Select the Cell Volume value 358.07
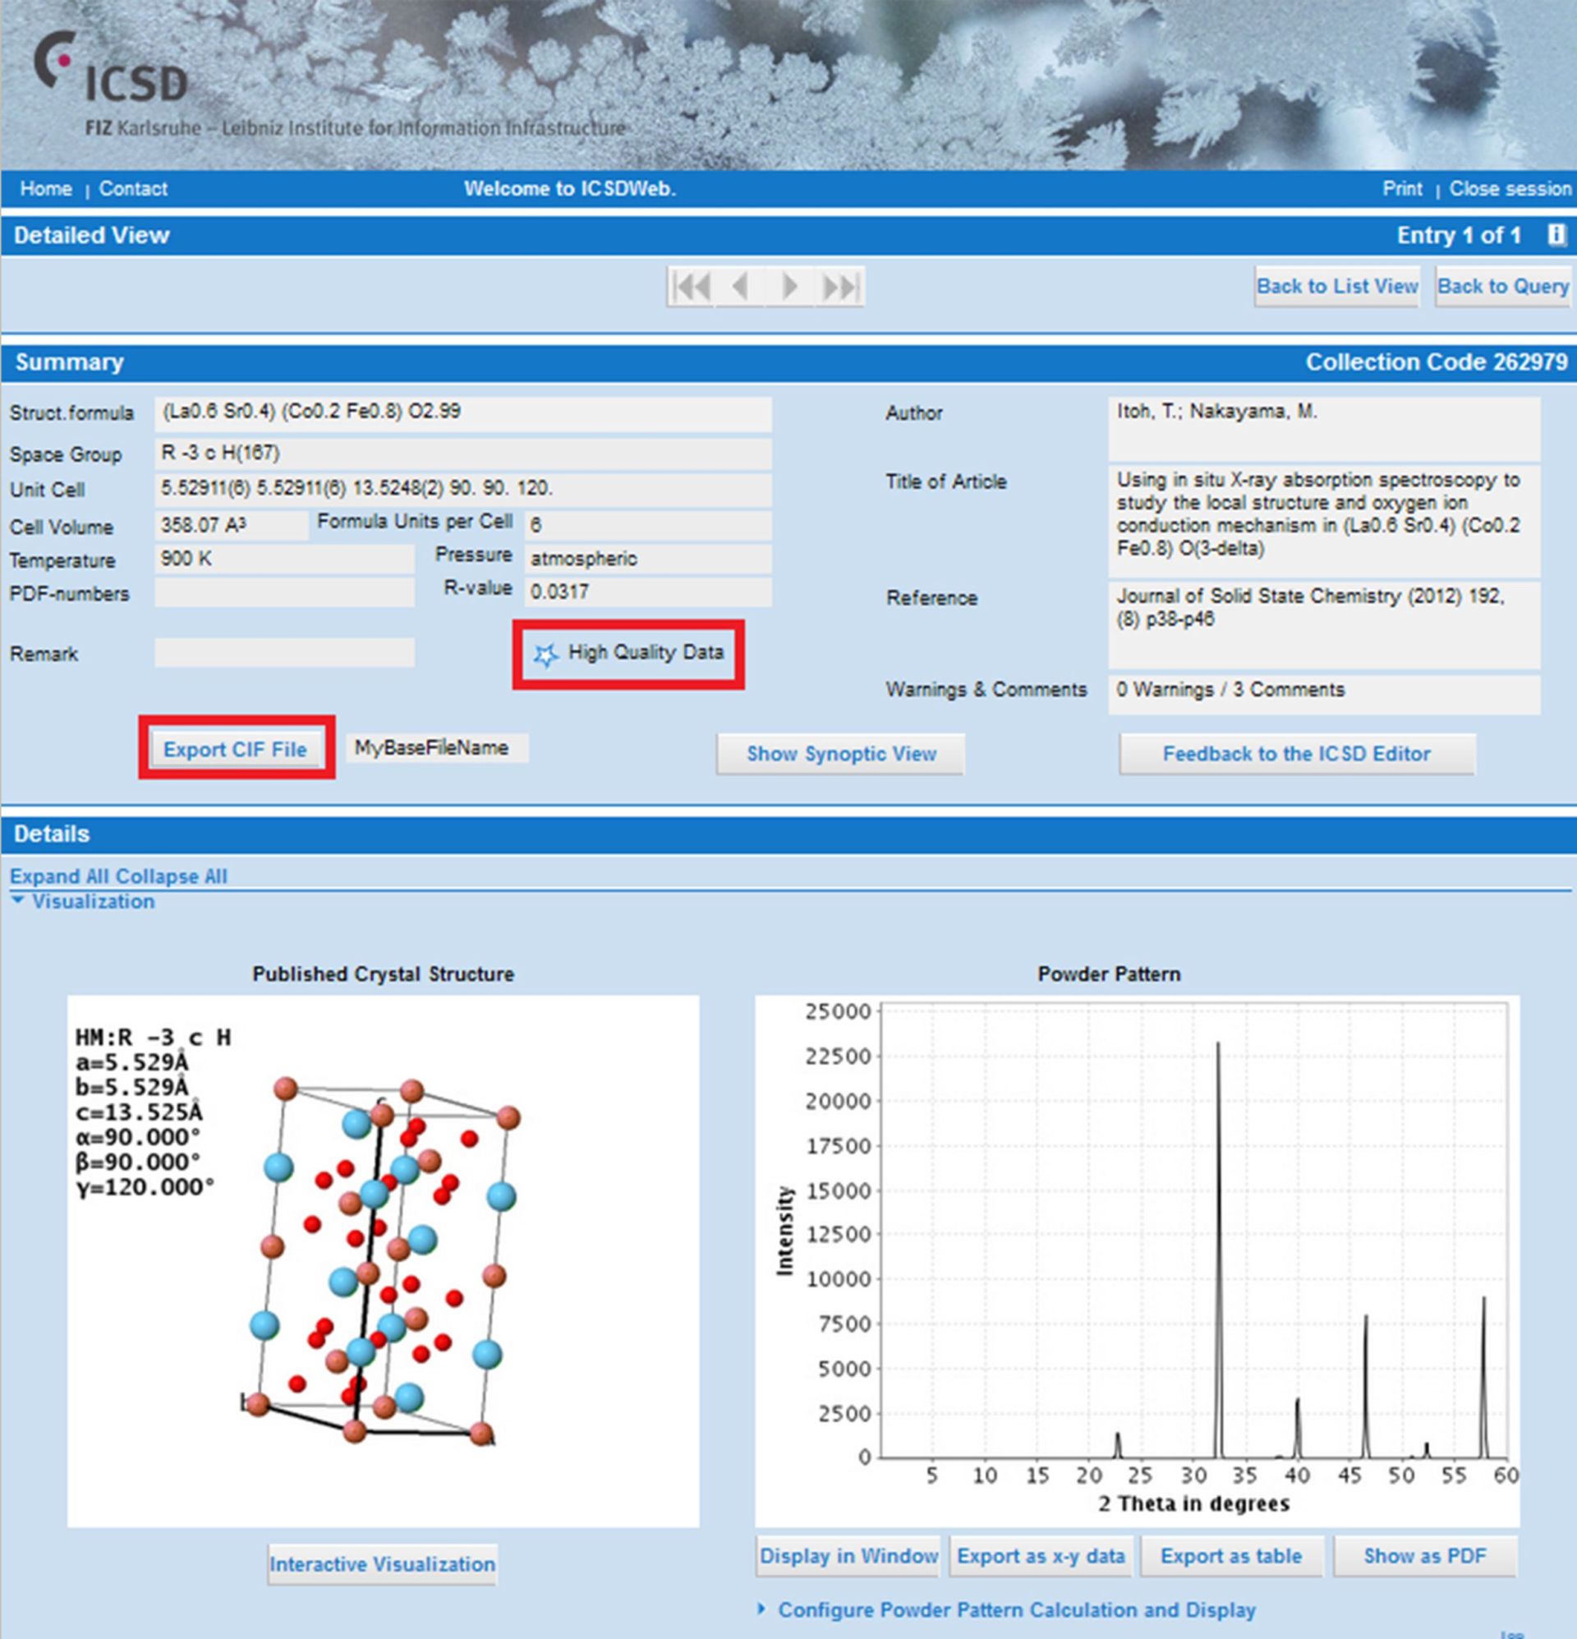 pyautogui.click(x=232, y=525)
